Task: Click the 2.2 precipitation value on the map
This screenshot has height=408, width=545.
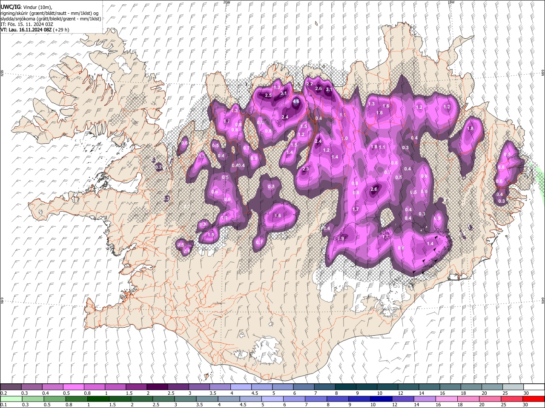Action: 310,84
